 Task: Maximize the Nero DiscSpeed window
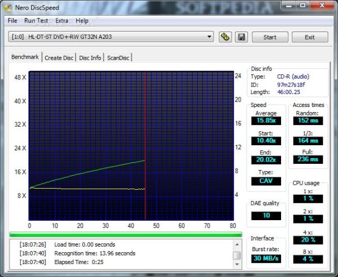pyautogui.click(x=303, y=6)
